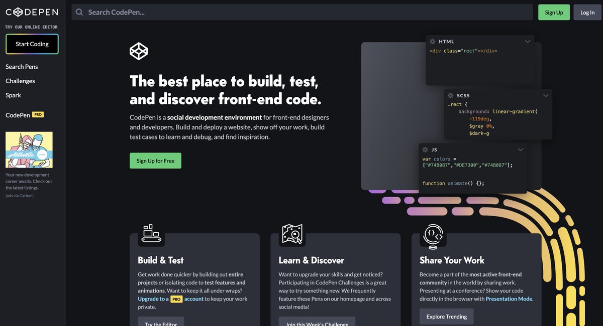Click the function animate() {}; line
This screenshot has height=326, width=603.
[x=453, y=183]
